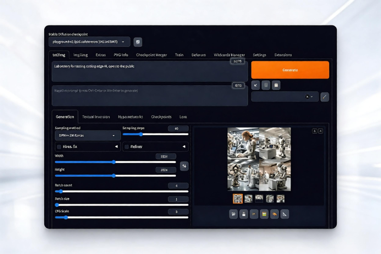Viewport: 381px width, 254px height.
Task: Select the Generation sub-tab
Action: coord(65,117)
